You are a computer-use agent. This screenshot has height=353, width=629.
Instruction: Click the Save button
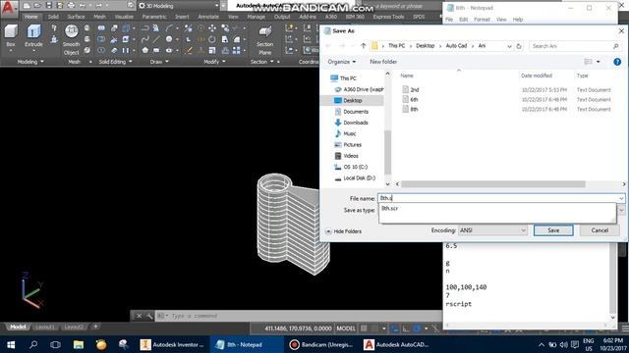[553, 230]
